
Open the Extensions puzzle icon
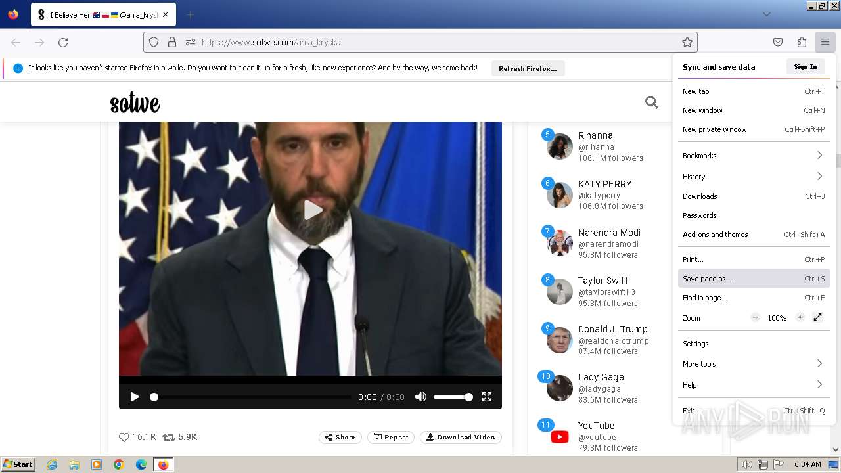tap(802, 42)
